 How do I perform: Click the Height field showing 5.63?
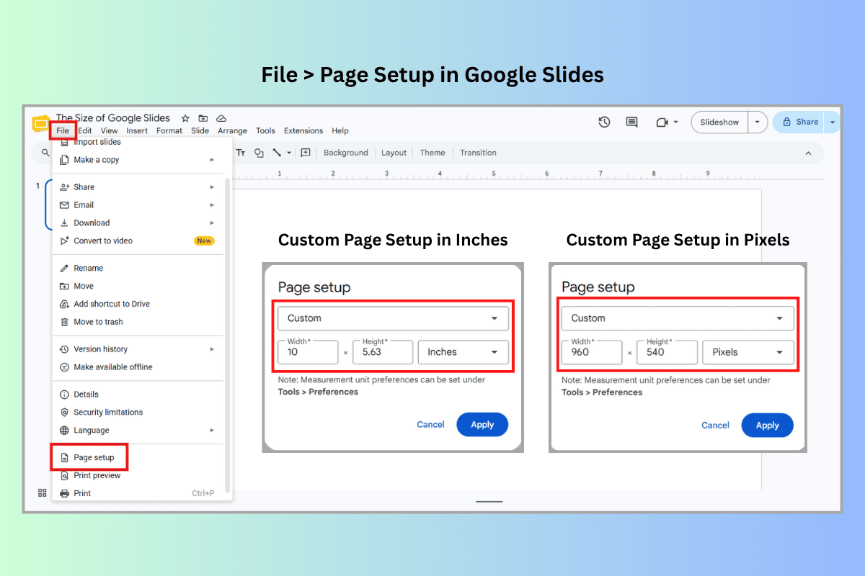[x=383, y=352]
